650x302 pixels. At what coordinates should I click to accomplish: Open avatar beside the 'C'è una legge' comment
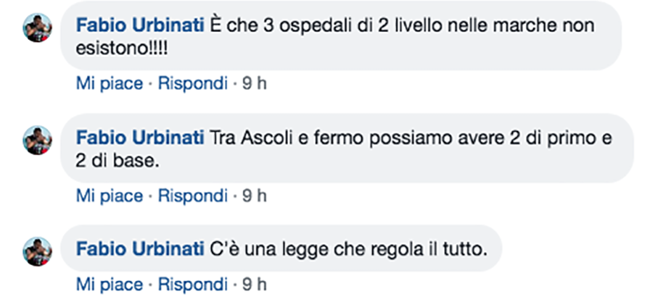click(37, 251)
